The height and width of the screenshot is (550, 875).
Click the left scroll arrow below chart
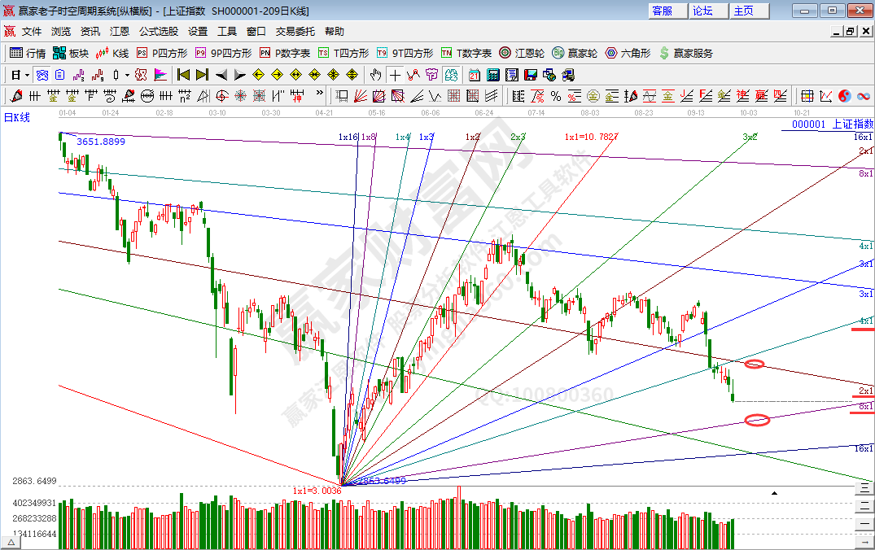coord(13,540)
